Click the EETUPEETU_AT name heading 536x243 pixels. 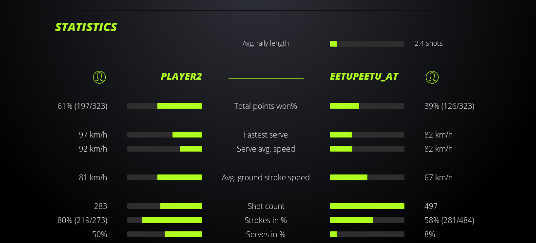coord(364,76)
